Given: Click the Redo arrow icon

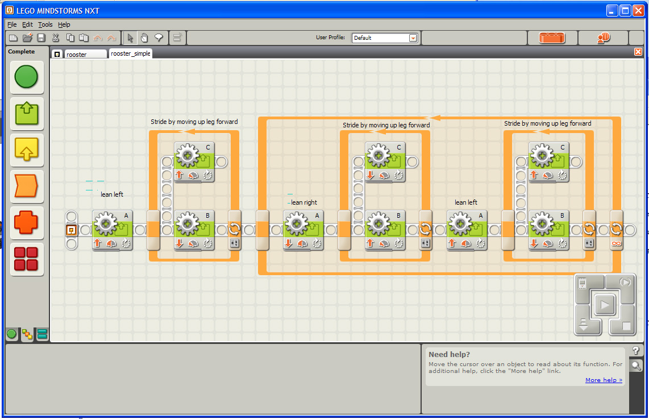Looking at the screenshot, I should (111, 38).
